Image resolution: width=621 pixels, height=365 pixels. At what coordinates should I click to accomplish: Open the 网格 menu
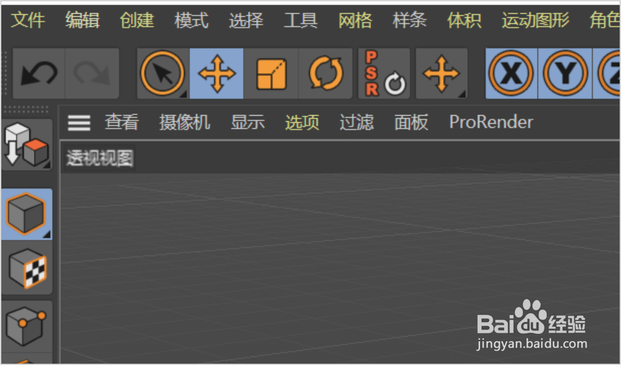click(355, 20)
